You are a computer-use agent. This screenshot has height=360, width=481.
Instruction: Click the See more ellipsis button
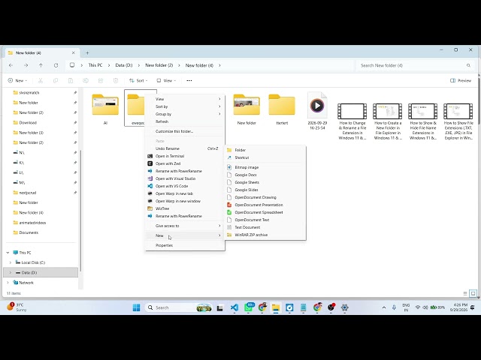pos(189,80)
